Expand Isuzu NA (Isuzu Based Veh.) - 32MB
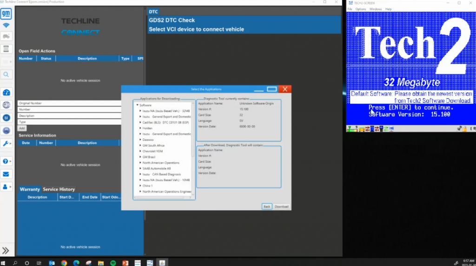The width and height of the screenshot is (476, 266). pyautogui.click(x=140, y=111)
